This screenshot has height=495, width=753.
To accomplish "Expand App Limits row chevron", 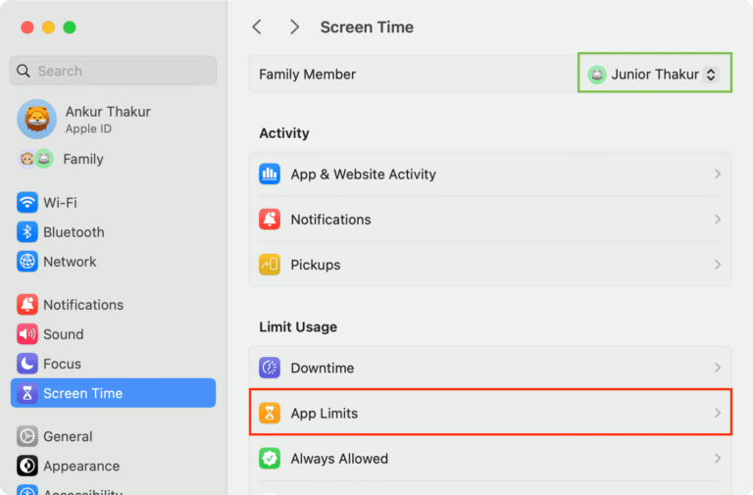I will (x=718, y=413).
